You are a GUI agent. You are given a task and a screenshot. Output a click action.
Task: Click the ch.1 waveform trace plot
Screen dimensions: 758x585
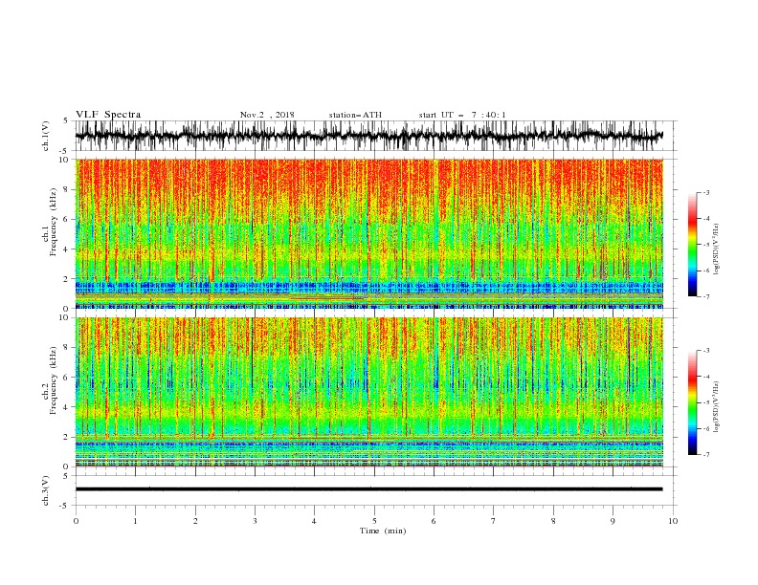368,136
